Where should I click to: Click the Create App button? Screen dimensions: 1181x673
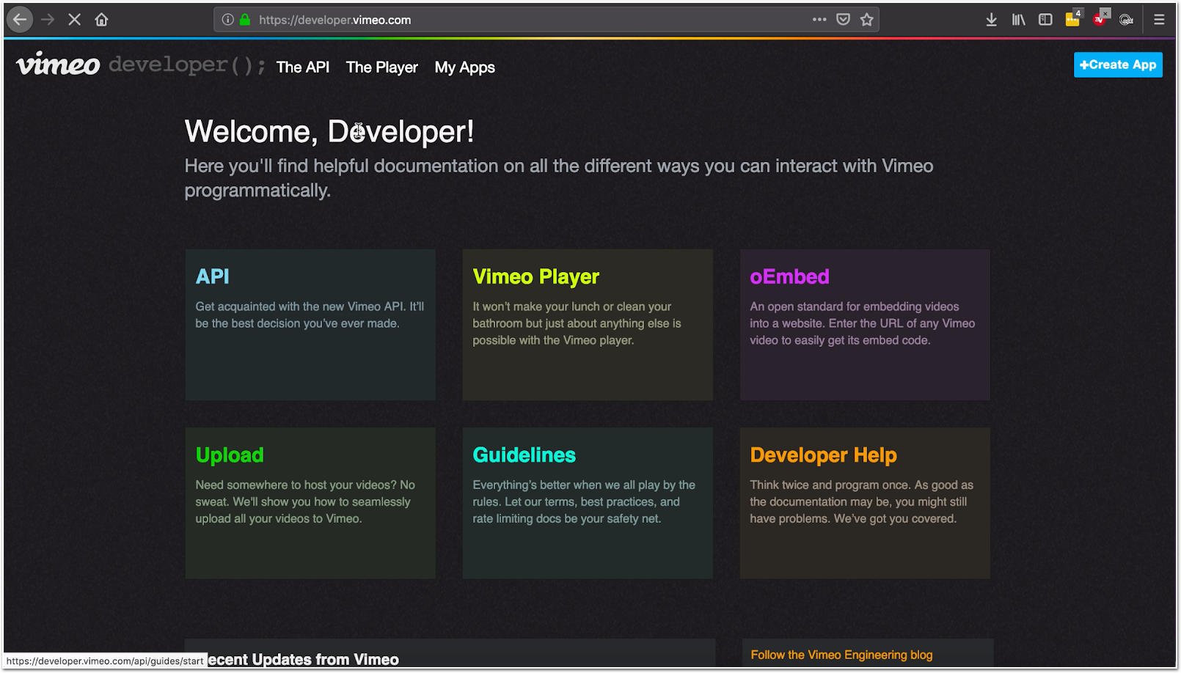coord(1118,65)
